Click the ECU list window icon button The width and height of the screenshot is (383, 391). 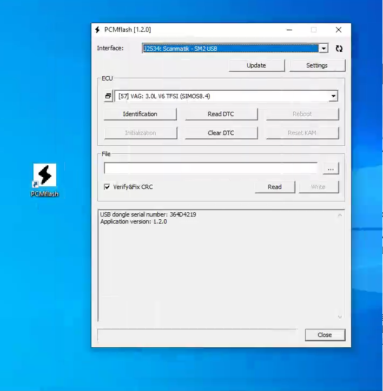point(108,96)
